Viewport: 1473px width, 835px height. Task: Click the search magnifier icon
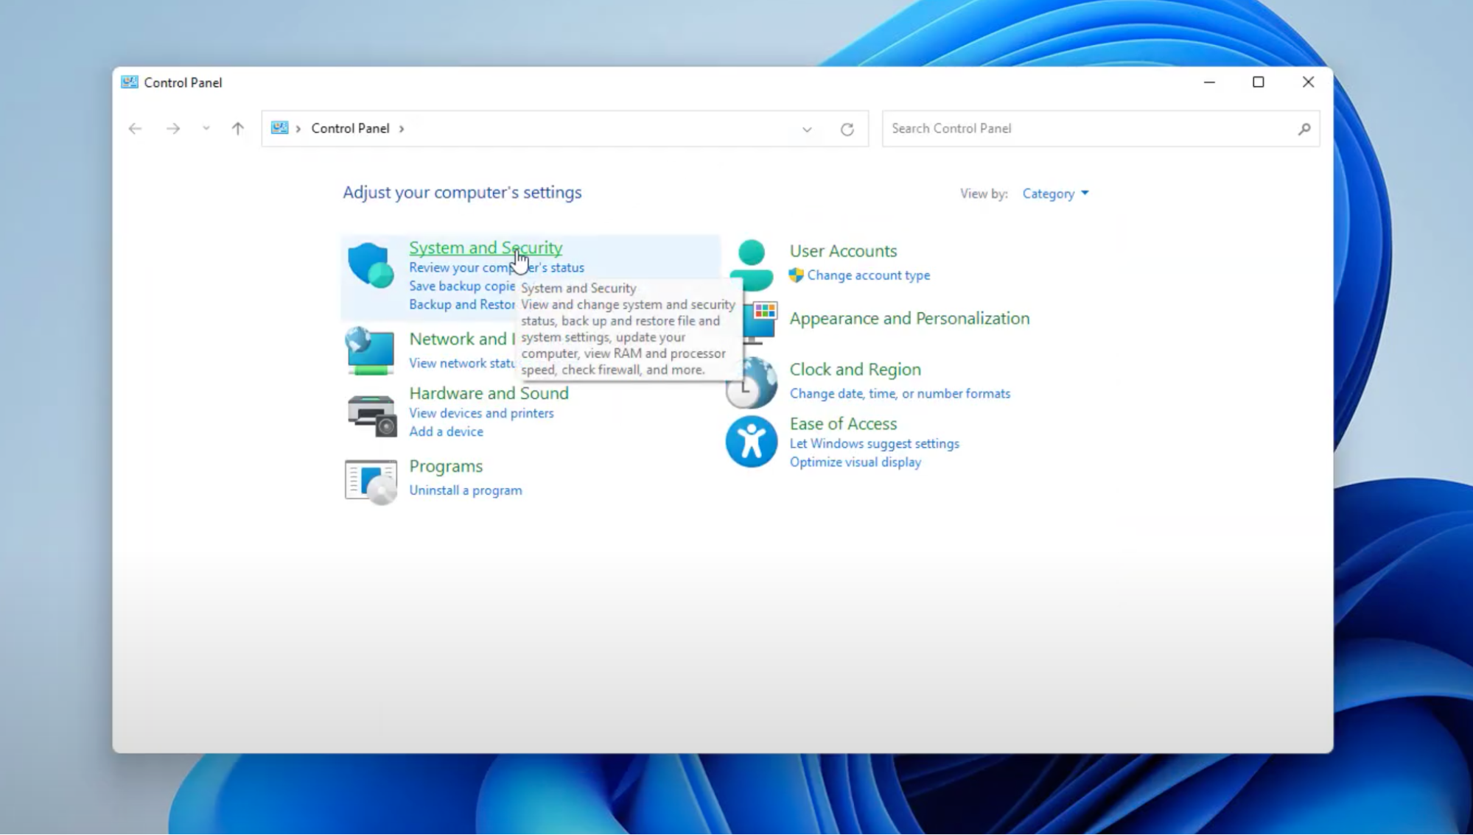1304,129
